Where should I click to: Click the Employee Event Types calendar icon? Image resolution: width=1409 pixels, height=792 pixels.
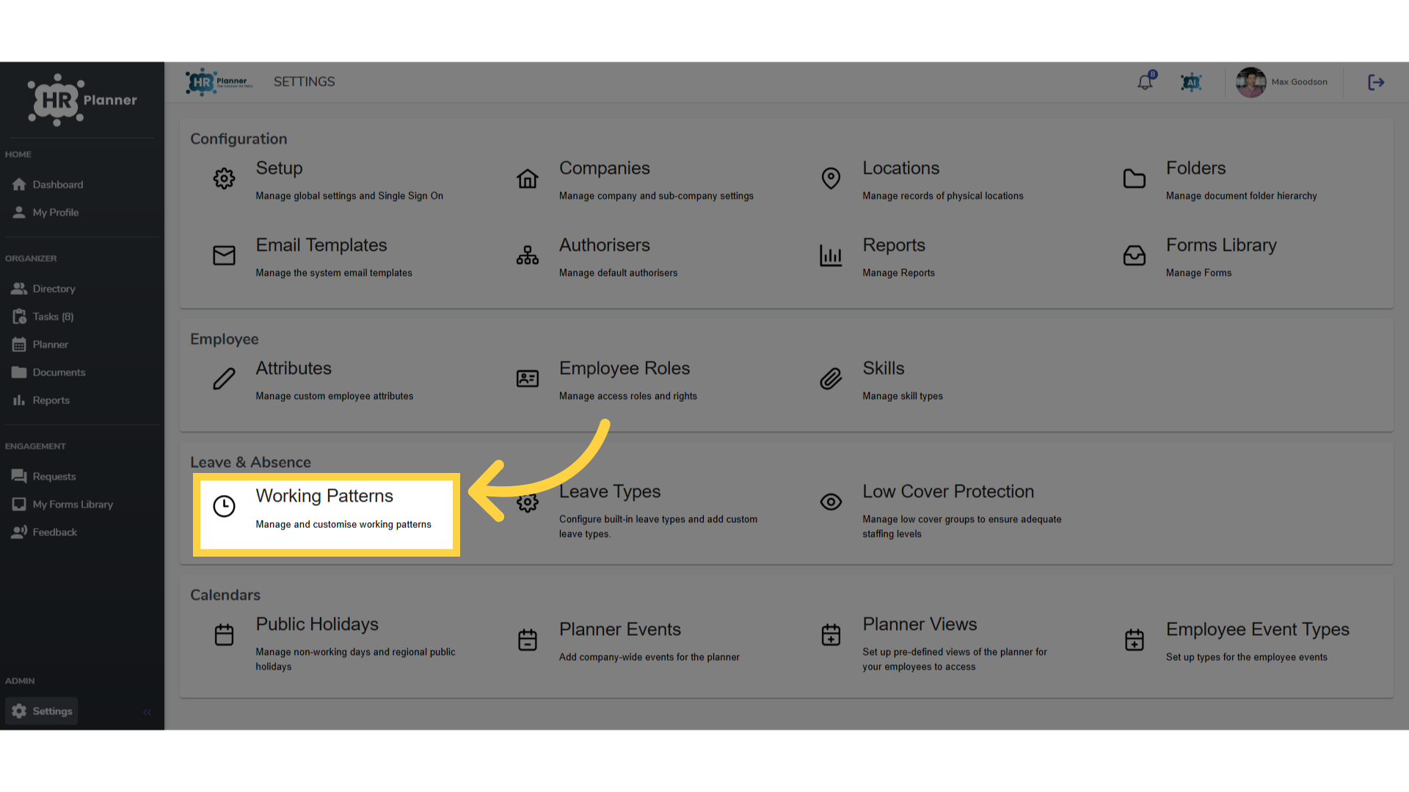point(1135,639)
